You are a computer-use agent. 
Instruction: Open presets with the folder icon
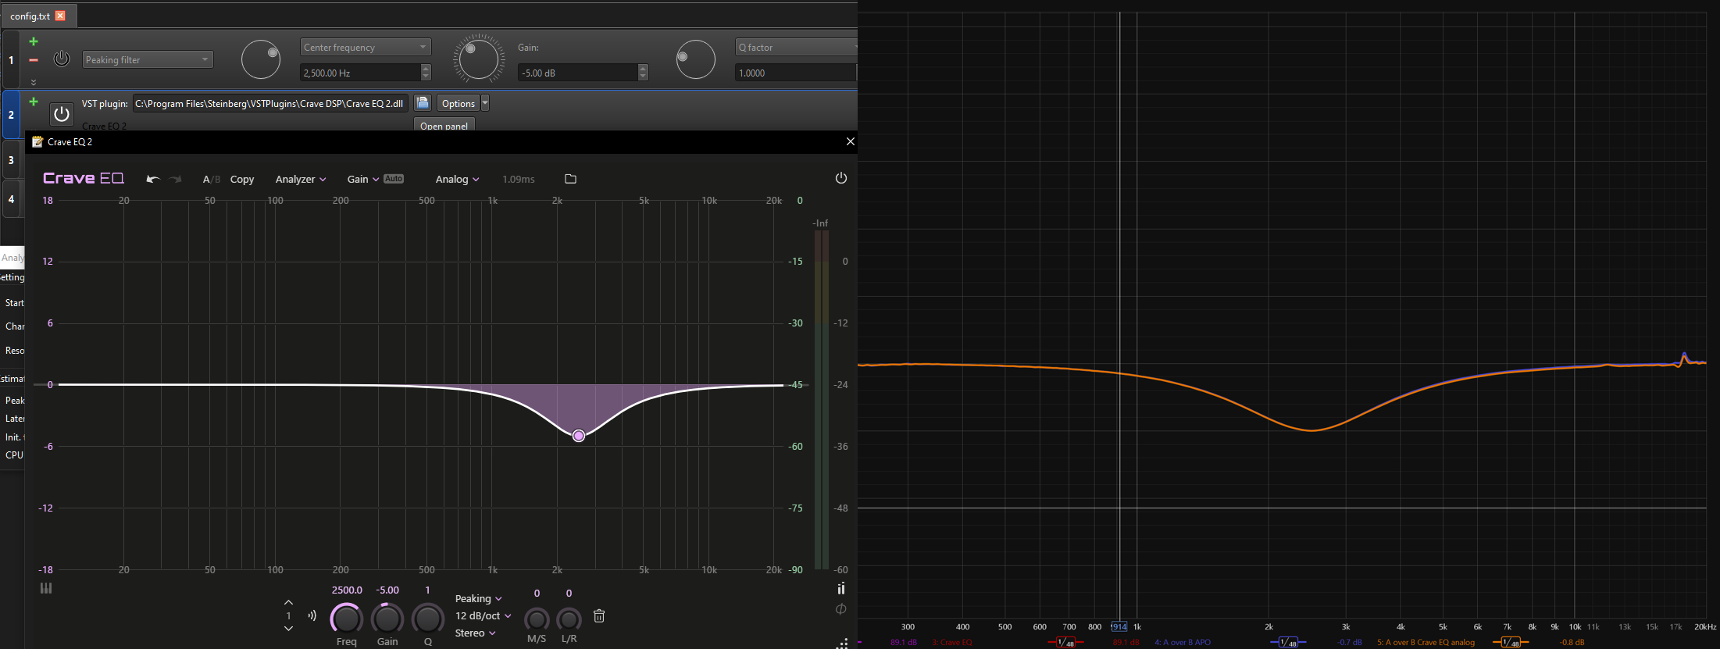tap(570, 179)
